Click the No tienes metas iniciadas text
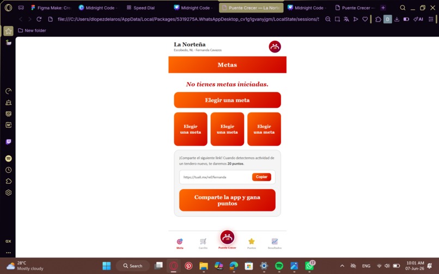Viewport: 439px width, 274px height. point(227,84)
